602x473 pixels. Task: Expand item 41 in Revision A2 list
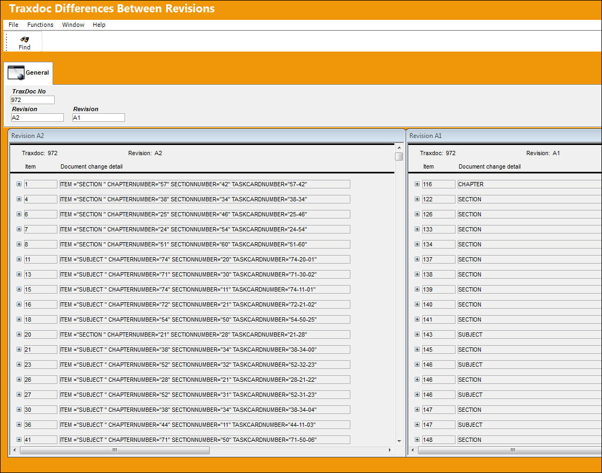19,439
